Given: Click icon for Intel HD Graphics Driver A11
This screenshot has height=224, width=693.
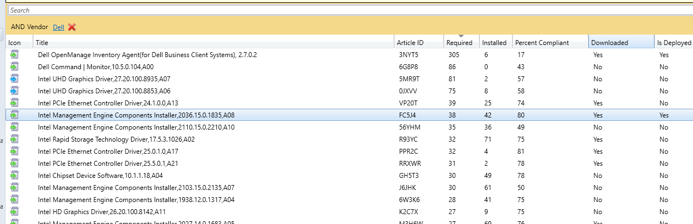Looking at the screenshot, I should pos(14,212).
